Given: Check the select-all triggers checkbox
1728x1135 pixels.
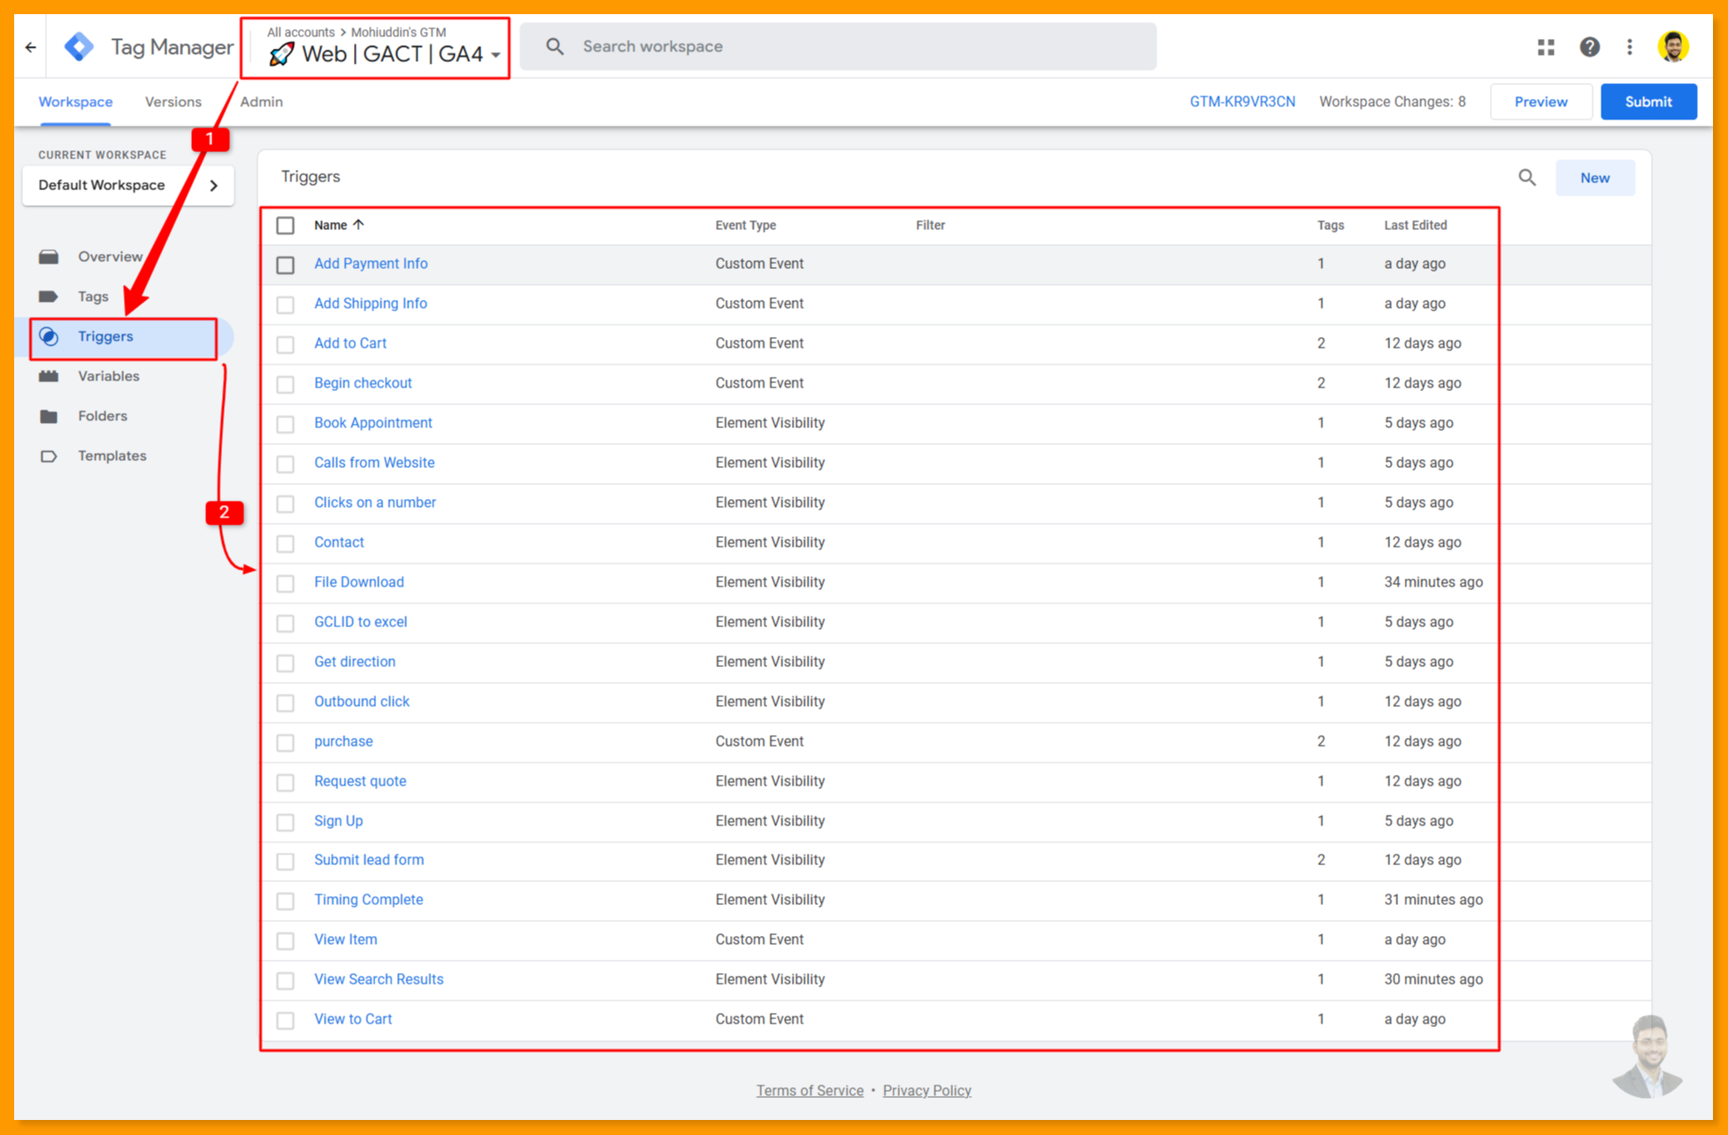Looking at the screenshot, I should (285, 226).
